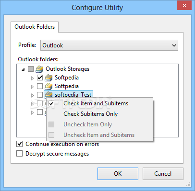Expand the first Softpedia folder node
195x191 pixels.
click(x=32, y=78)
